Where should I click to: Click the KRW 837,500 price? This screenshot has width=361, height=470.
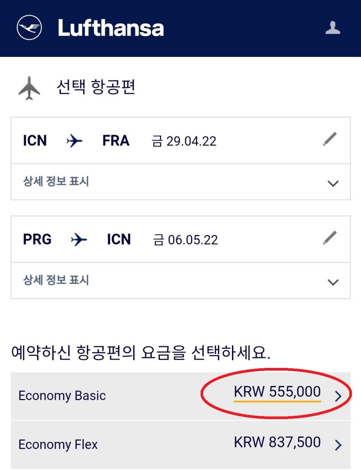click(x=277, y=442)
